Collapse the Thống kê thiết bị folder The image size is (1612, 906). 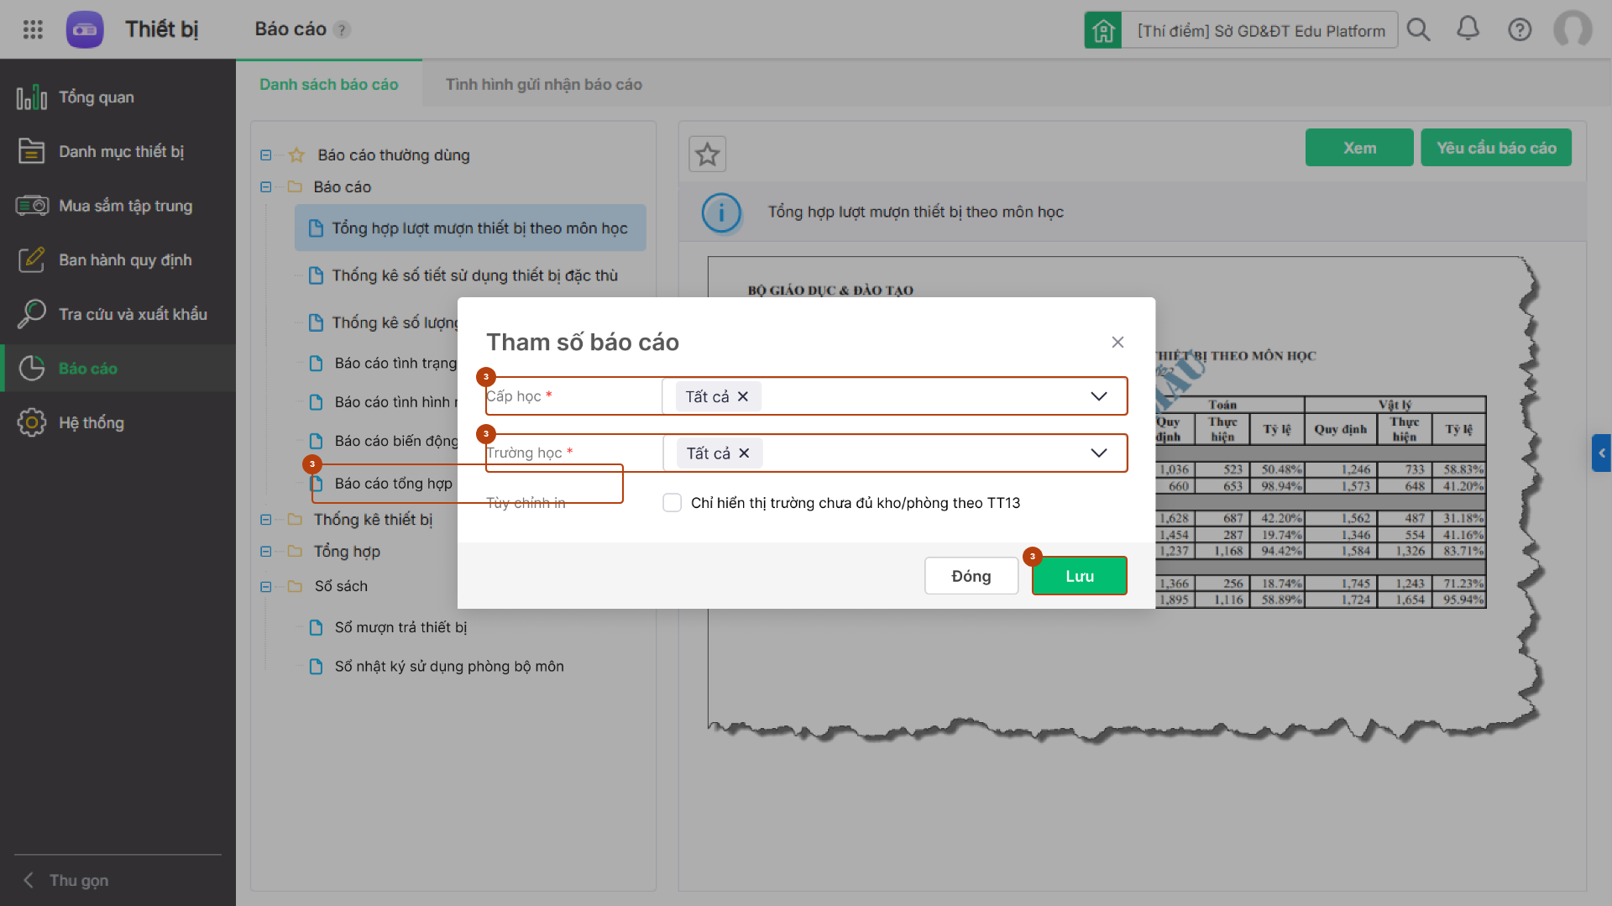point(266,520)
